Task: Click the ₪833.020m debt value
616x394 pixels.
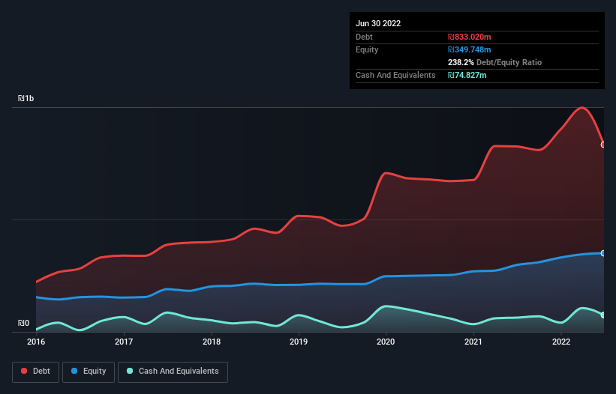Action: point(470,37)
